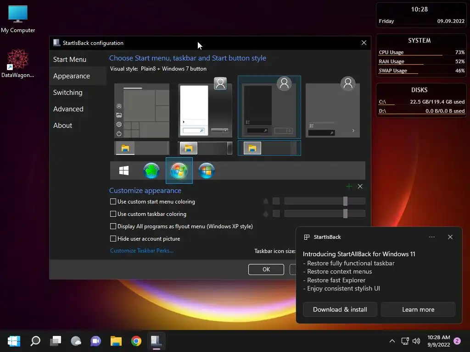The width and height of the screenshot is (470, 352).
Task: Dismiss the StartIsBack notification
Action: pyautogui.click(x=450, y=237)
